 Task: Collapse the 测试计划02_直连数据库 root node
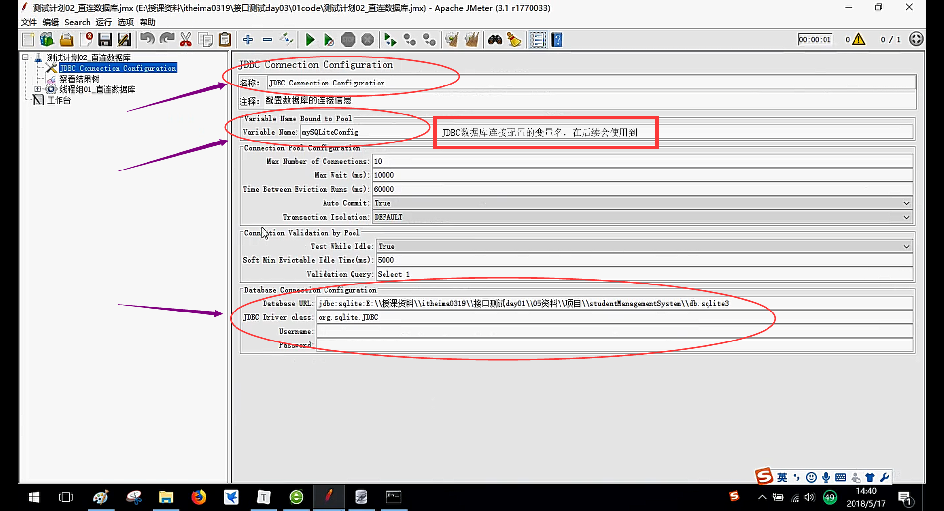coord(25,57)
